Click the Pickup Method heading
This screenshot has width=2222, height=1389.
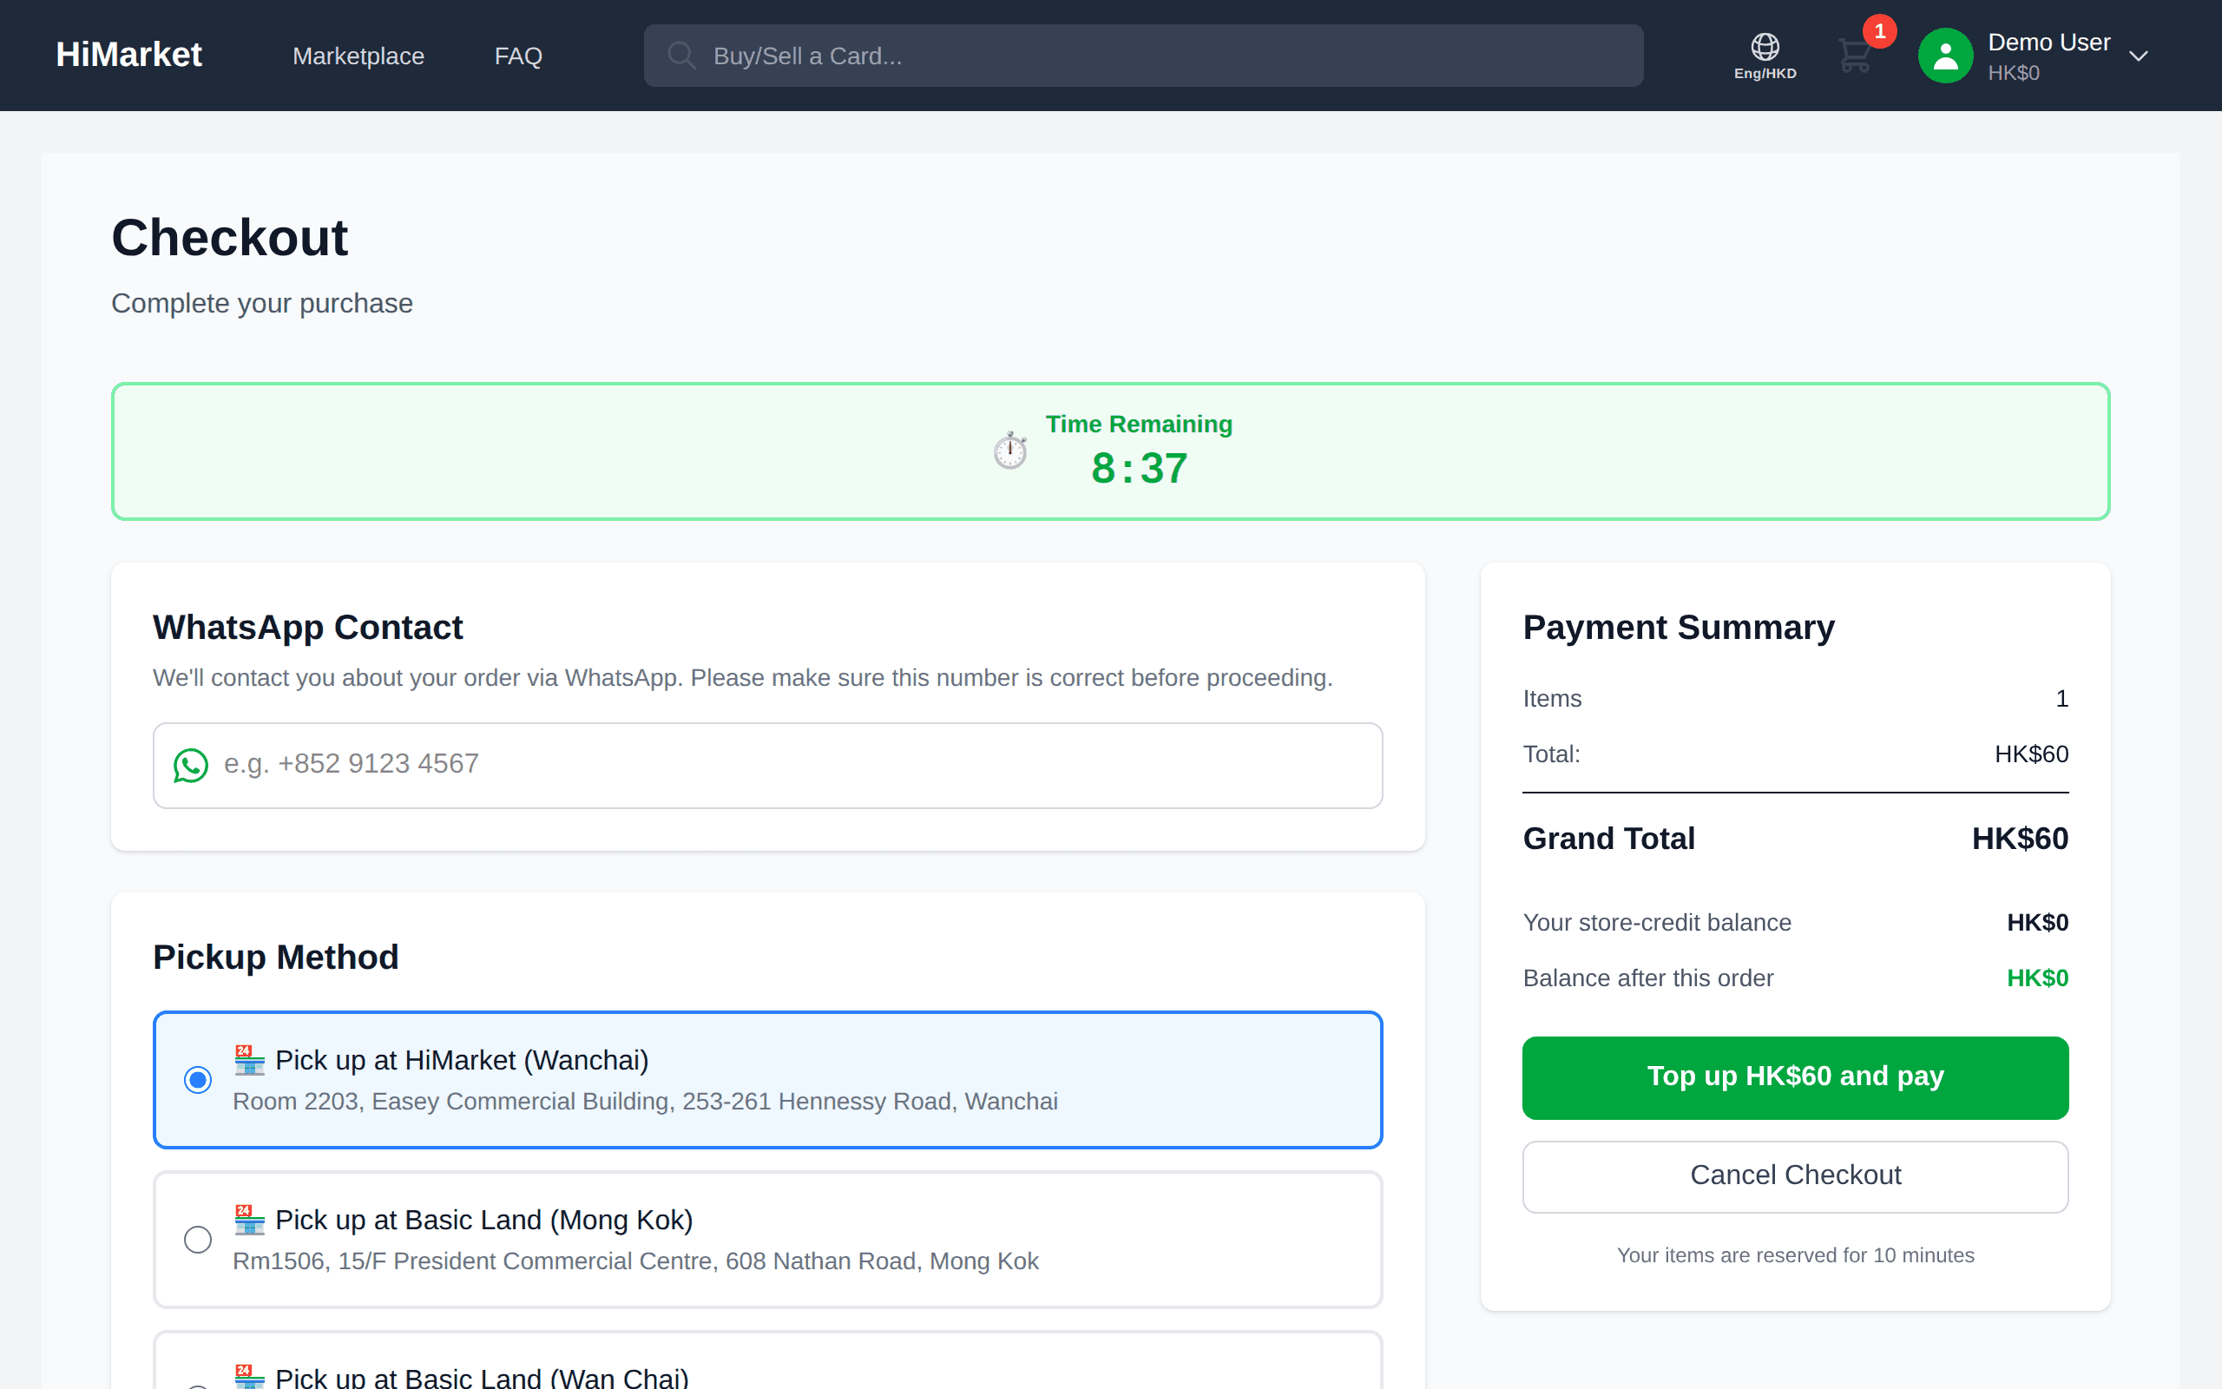click(275, 958)
